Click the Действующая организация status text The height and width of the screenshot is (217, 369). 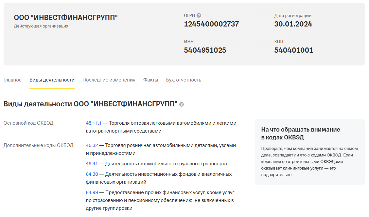click(41, 26)
